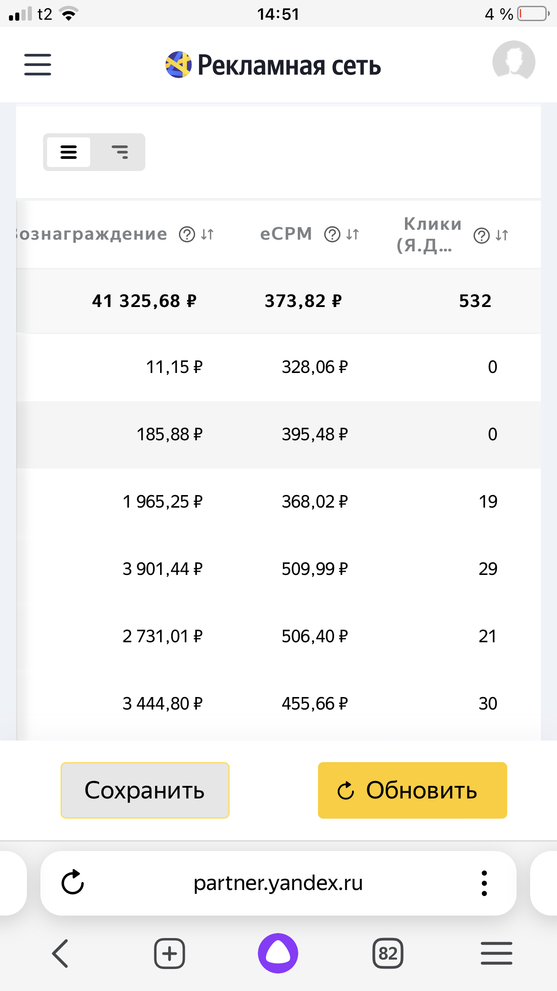The height and width of the screenshot is (991, 557).
Task: Open the hamburger menu at top left
Action: [x=38, y=64]
